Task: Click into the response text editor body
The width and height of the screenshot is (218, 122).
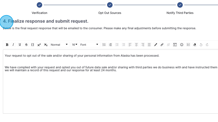Action: pos(111,81)
